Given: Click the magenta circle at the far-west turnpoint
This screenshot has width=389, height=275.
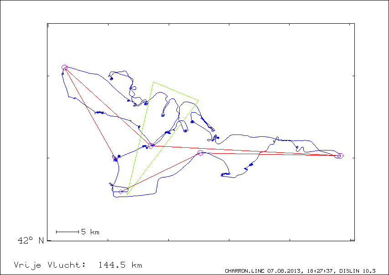Looking at the screenshot, I should pyautogui.click(x=64, y=67).
